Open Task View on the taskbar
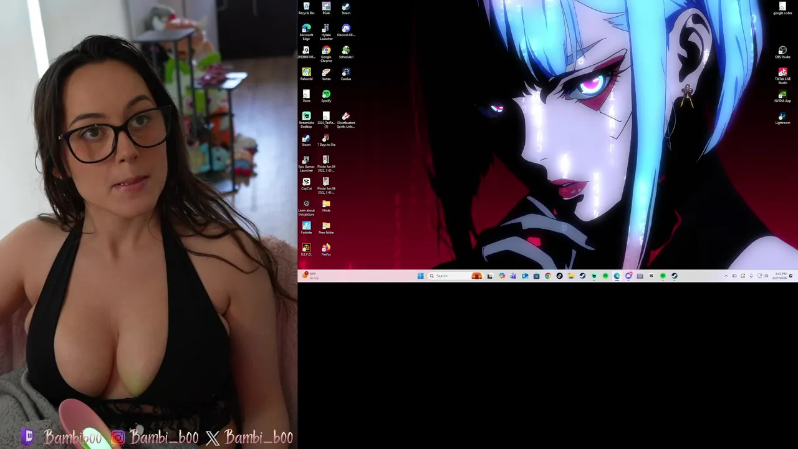 point(490,276)
